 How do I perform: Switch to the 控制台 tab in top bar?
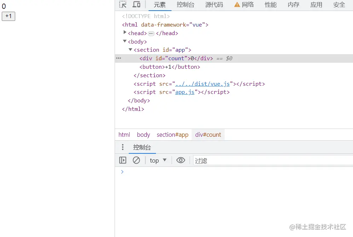(x=185, y=5)
